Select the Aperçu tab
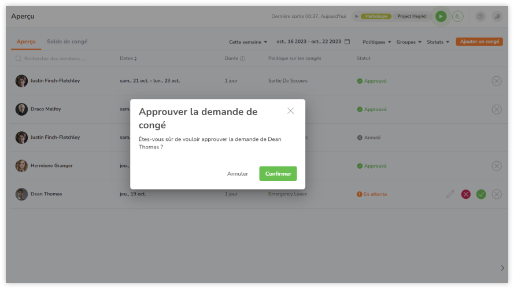This screenshot has width=514, height=289. tap(26, 42)
